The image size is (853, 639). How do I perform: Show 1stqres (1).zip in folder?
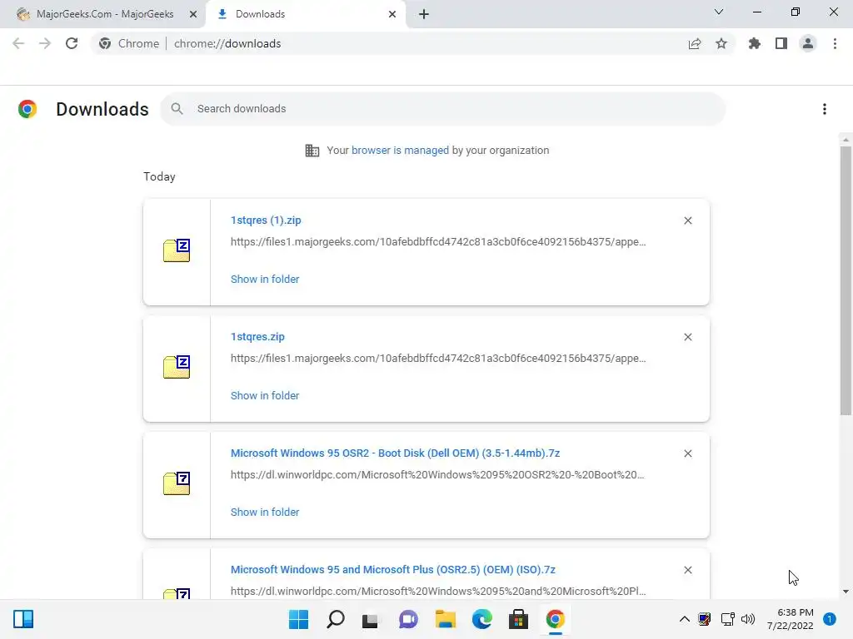(x=265, y=280)
